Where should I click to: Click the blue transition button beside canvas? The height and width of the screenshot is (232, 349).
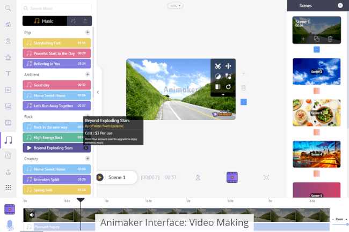coord(244,102)
